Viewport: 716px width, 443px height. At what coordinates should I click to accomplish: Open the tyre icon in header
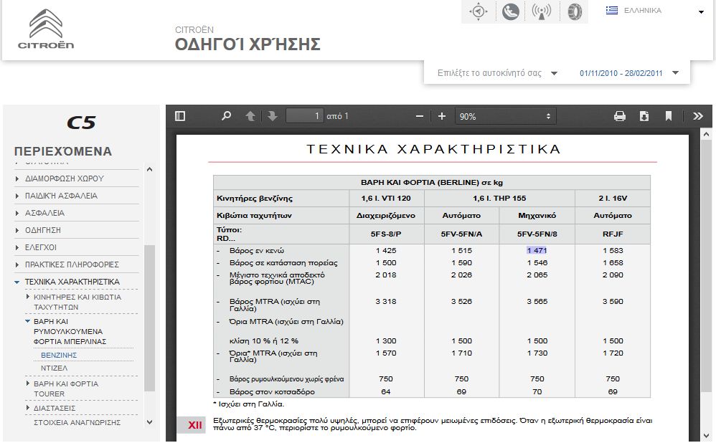pos(574,11)
